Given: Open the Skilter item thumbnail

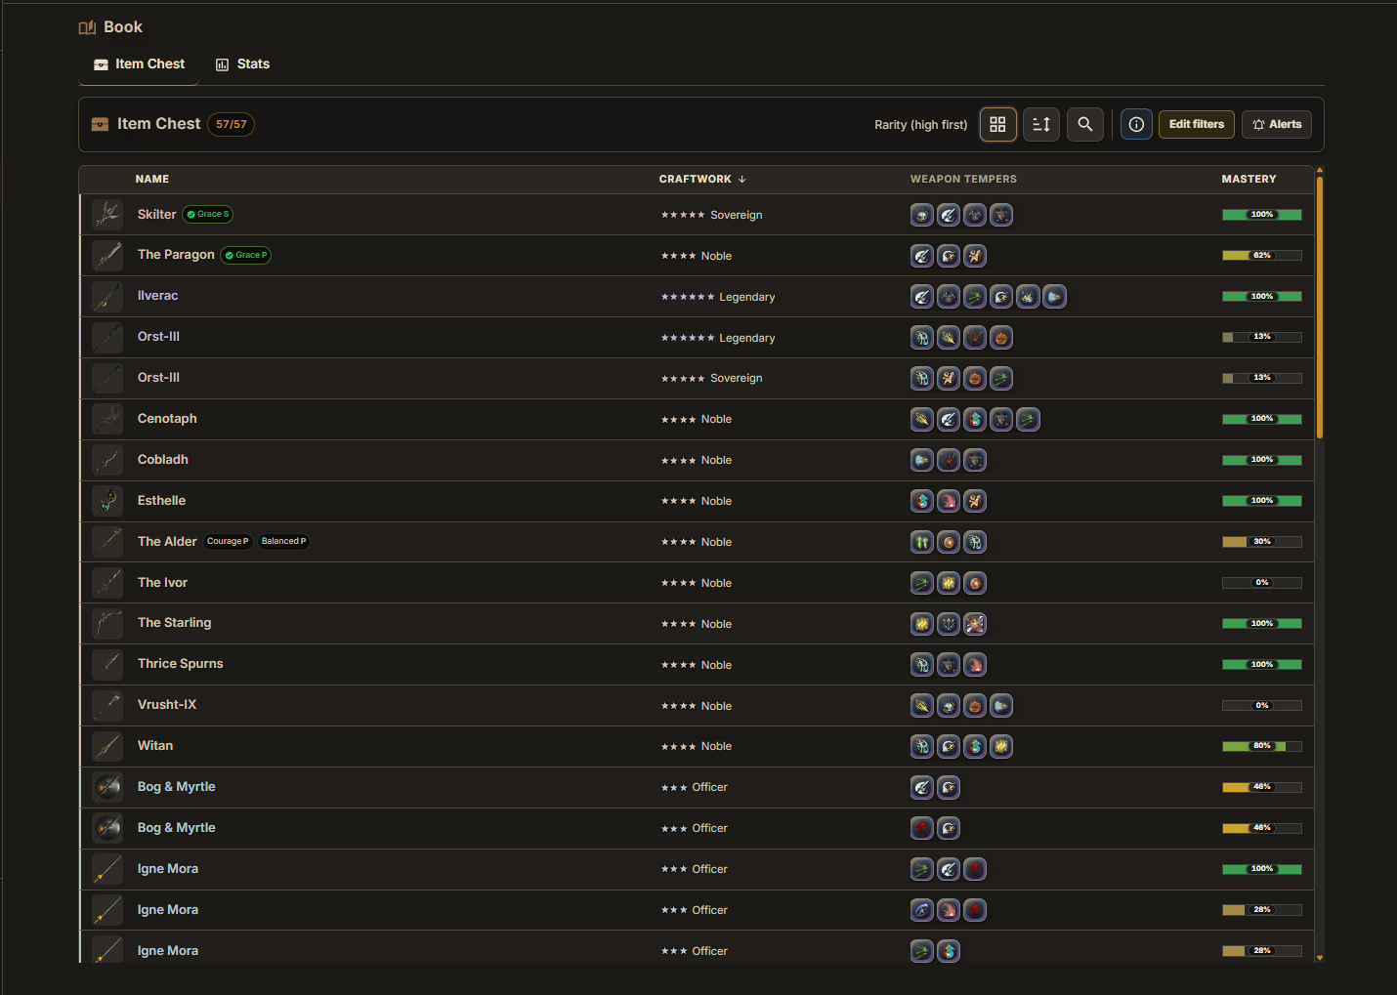Looking at the screenshot, I should [107, 215].
